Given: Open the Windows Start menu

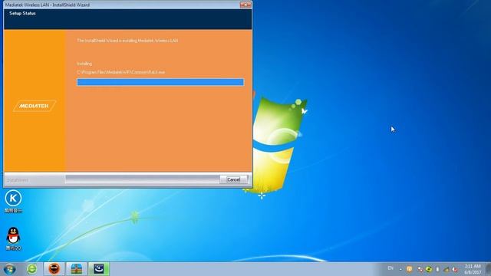Looking at the screenshot, I should (10, 269).
